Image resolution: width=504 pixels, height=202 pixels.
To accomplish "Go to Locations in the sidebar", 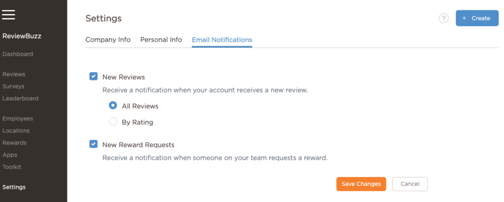I will click(16, 130).
